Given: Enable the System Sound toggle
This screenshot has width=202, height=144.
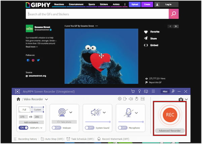Looking at the screenshot, I should pyautogui.click(x=89, y=128).
